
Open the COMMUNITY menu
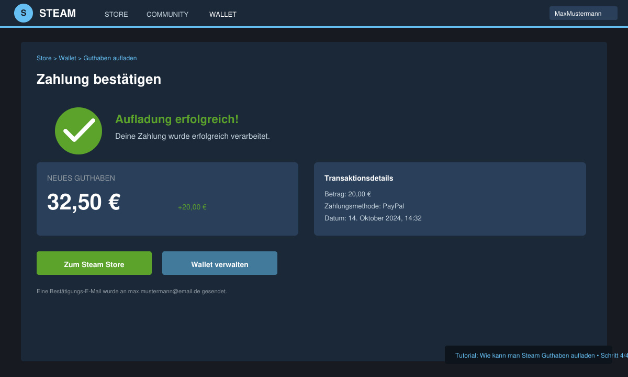(x=167, y=14)
